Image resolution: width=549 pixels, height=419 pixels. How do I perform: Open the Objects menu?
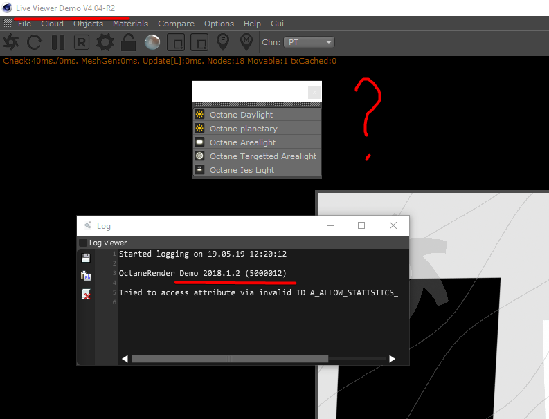pos(88,24)
